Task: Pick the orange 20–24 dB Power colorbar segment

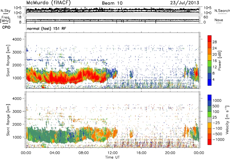Action: coord(210,51)
